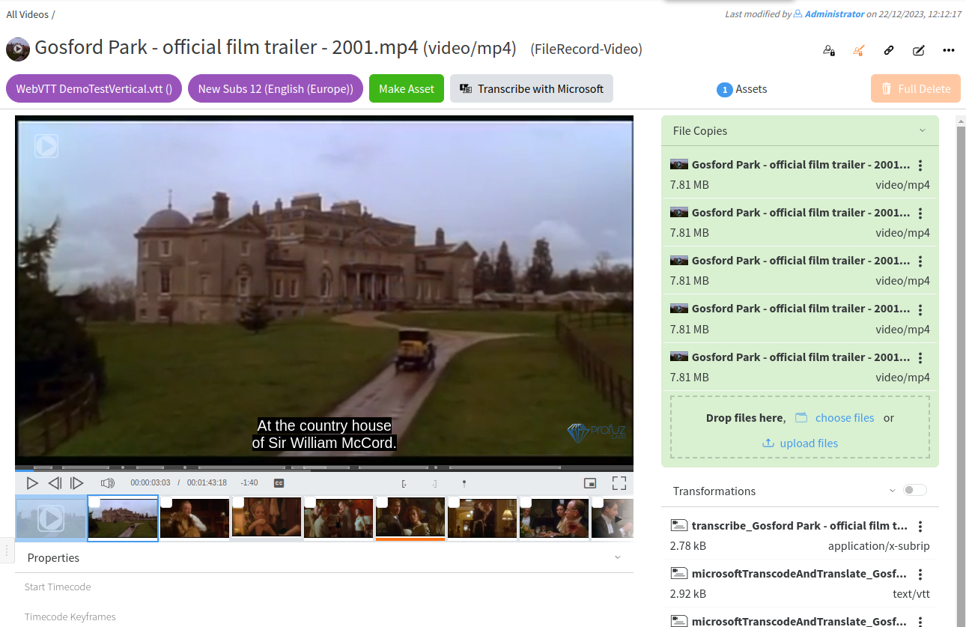Enter fullscreen video mode
This screenshot has height=627, width=966.
tap(619, 483)
